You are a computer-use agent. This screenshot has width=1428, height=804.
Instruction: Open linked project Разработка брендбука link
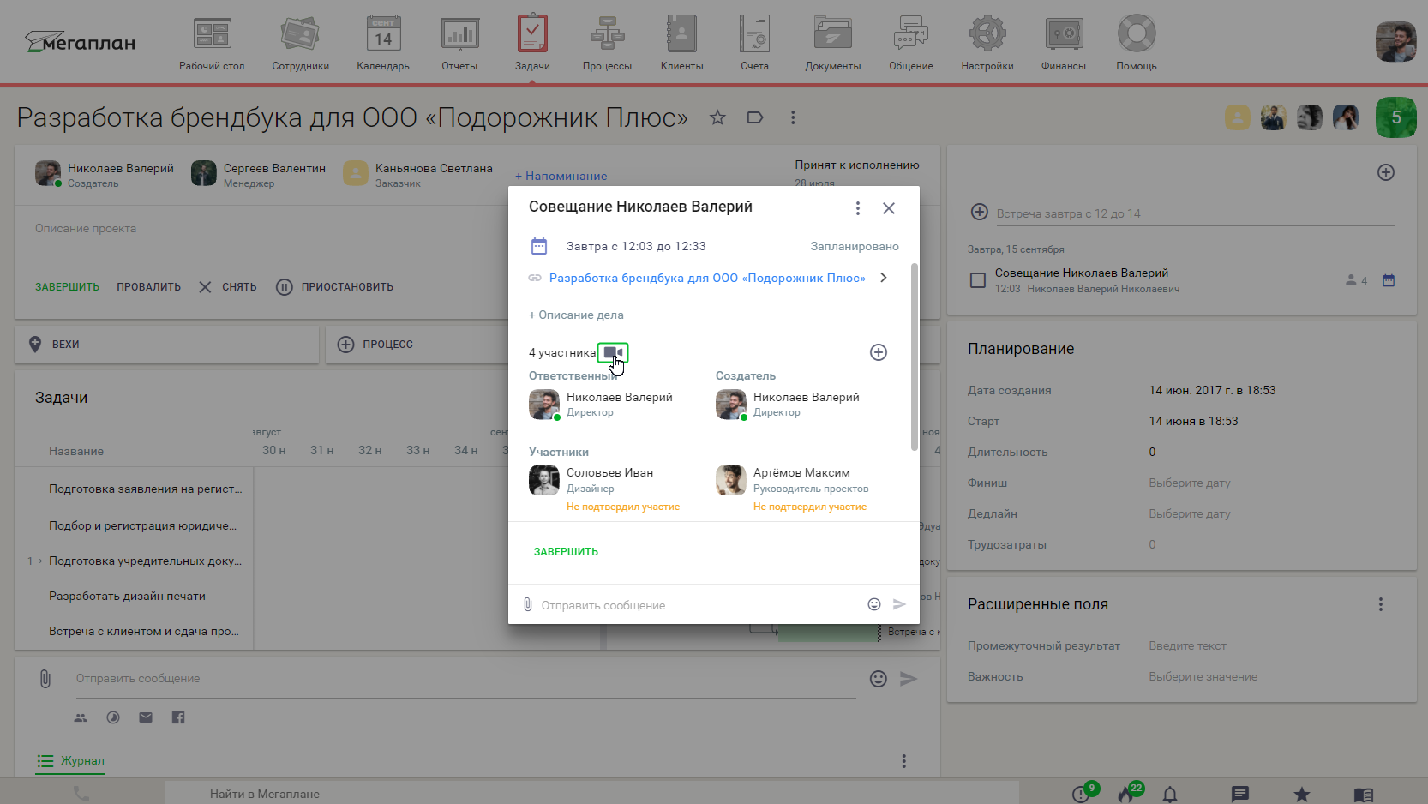pyautogui.click(x=707, y=278)
